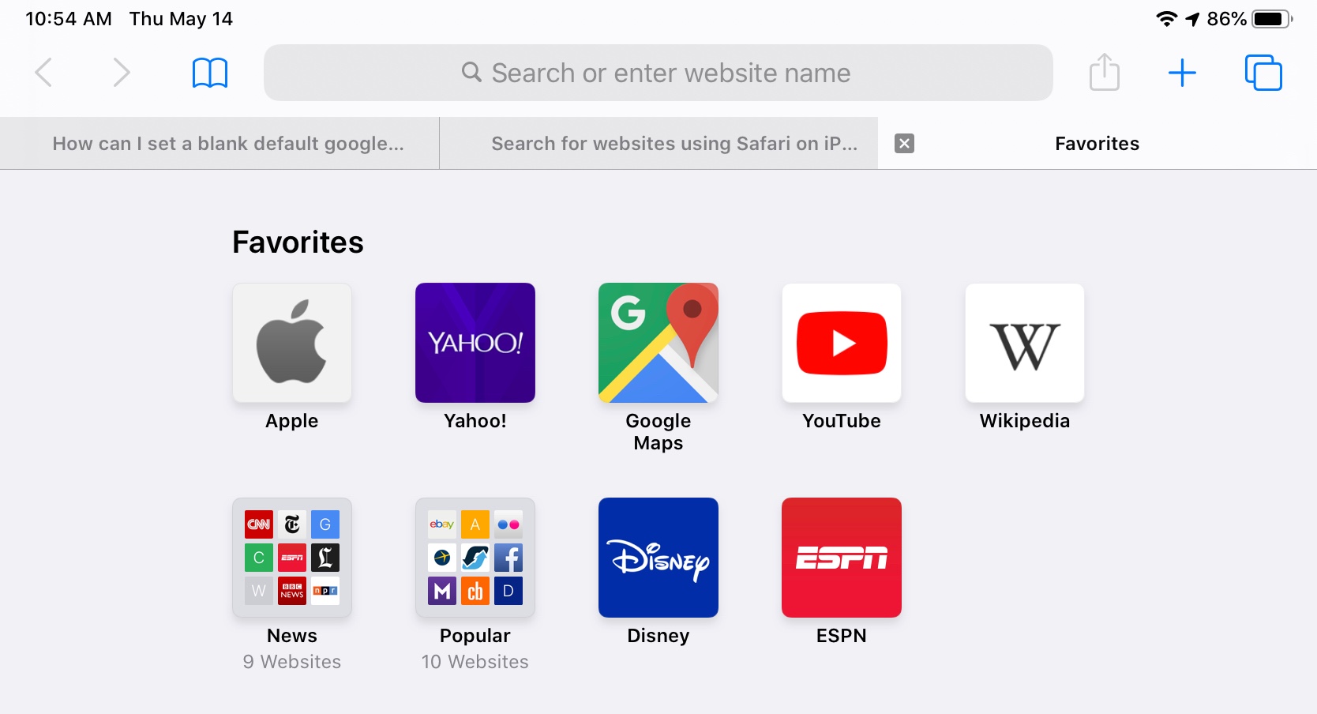Focus the search or website address field
This screenshot has width=1317, height=714.
[658, 73]
